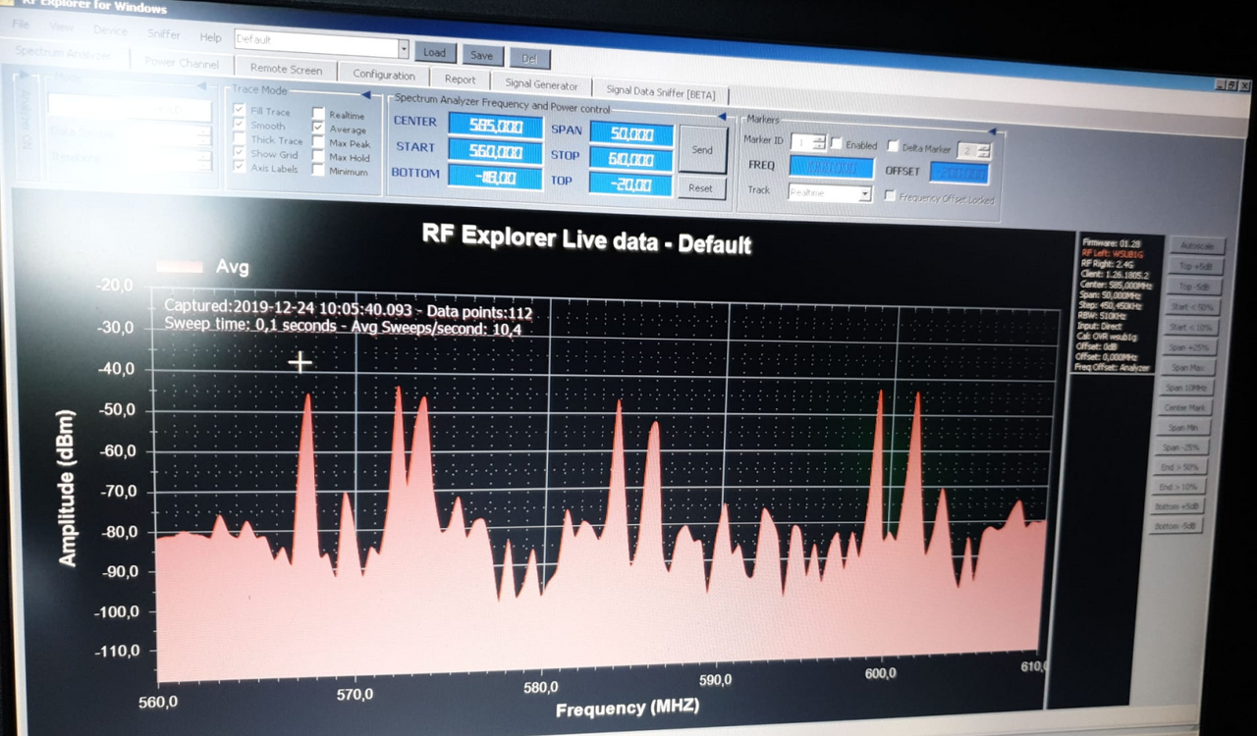Switch to Signal Data Sniffer [BETA] tab
Screen dimensions: 1257x736
pos(661,93)
